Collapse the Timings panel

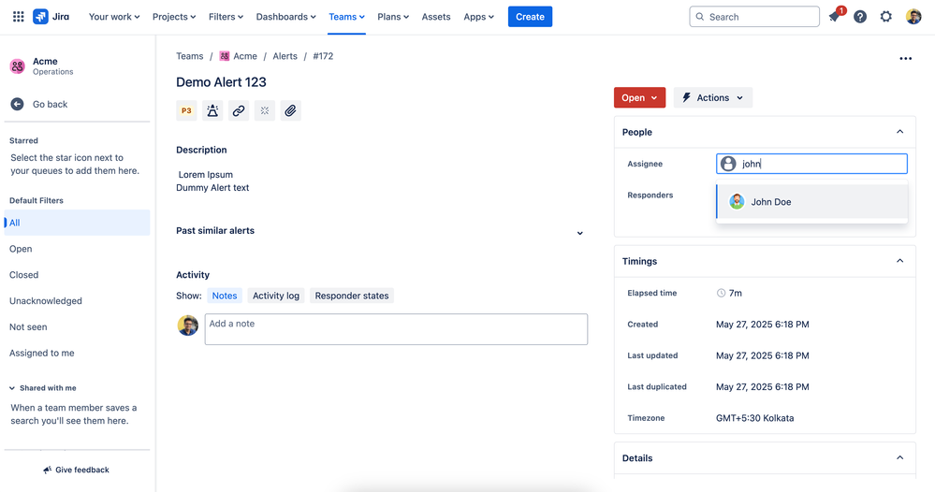(x=899, y=261)
